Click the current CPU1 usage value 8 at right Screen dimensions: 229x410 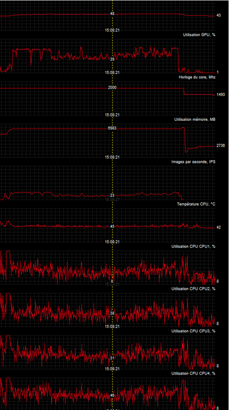[218, 281]
